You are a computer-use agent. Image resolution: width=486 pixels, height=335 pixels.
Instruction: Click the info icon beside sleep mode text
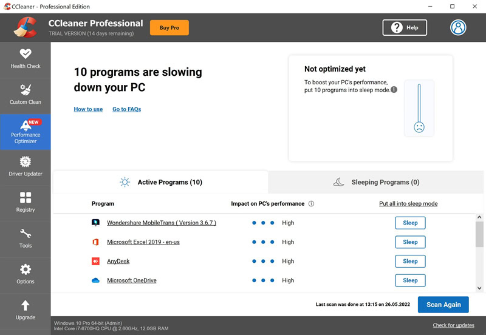coord(394,90)
